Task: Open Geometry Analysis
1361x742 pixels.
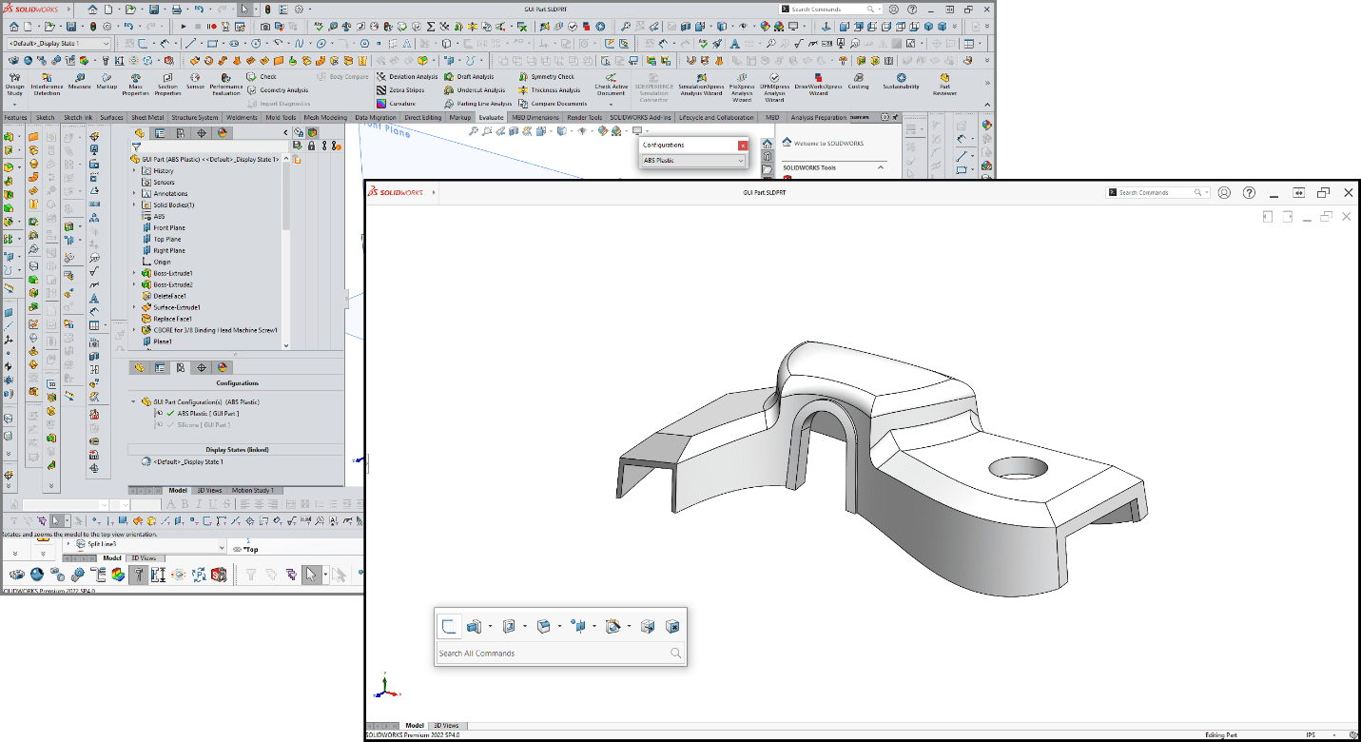Action: click(x=278, y=90)
